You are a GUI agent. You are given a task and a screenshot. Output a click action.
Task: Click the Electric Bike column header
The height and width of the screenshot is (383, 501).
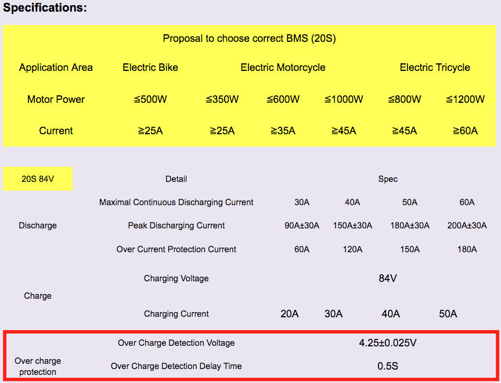point(150,67)
